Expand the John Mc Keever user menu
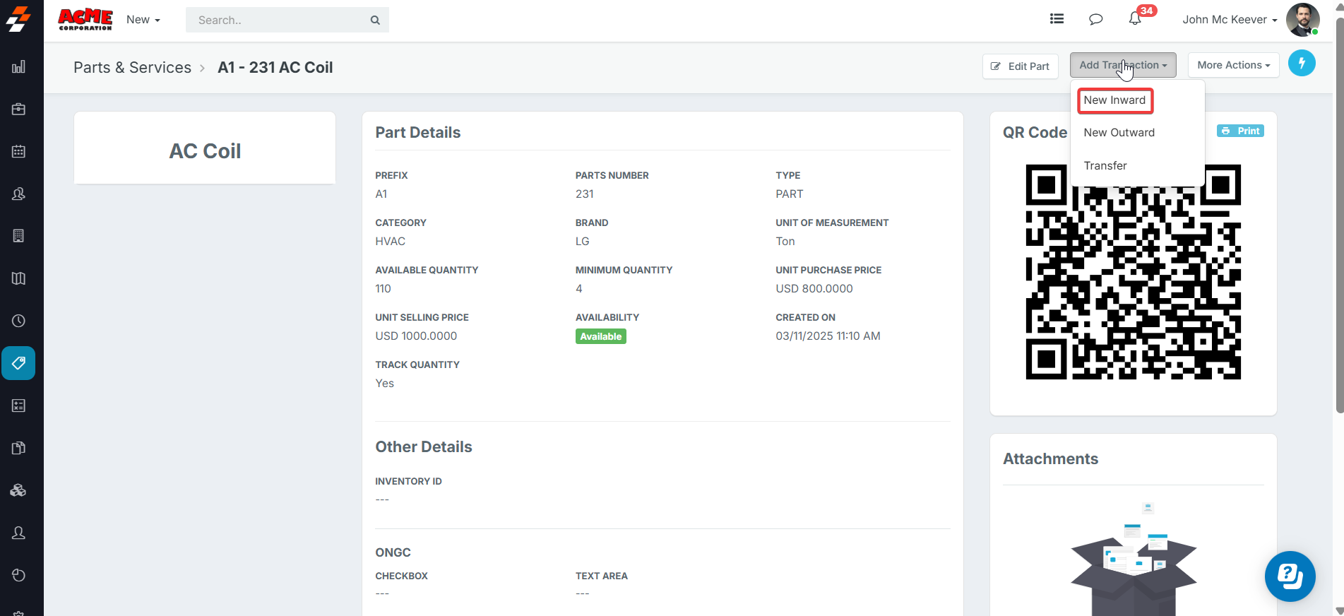The image size is (1344, 616). click(x=1230, y=20)
